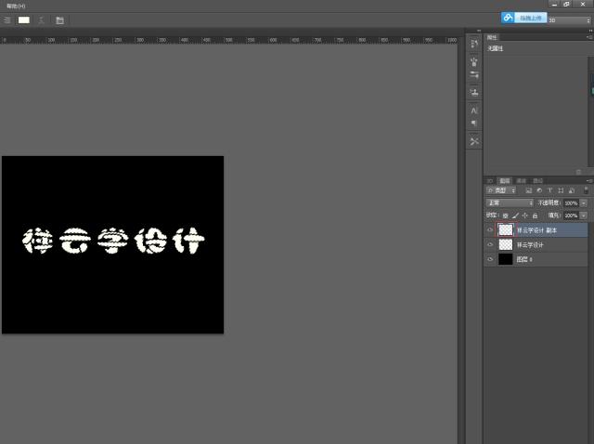Click the create warped text icon
594x444 pixels.
click(41, 20)
